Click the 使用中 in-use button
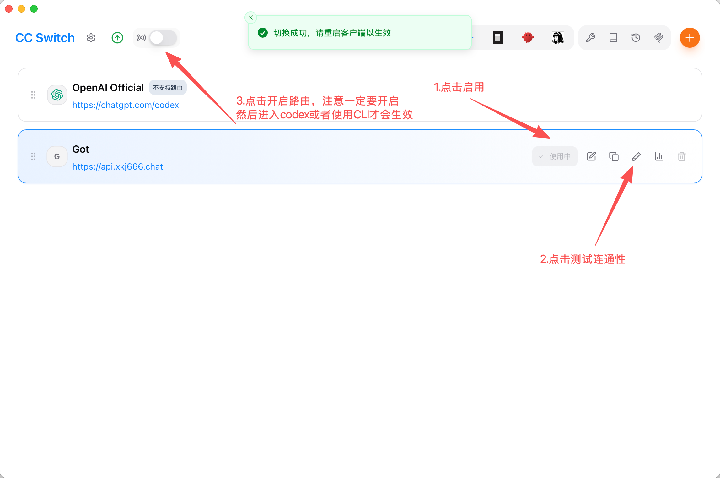 [555, 156]
